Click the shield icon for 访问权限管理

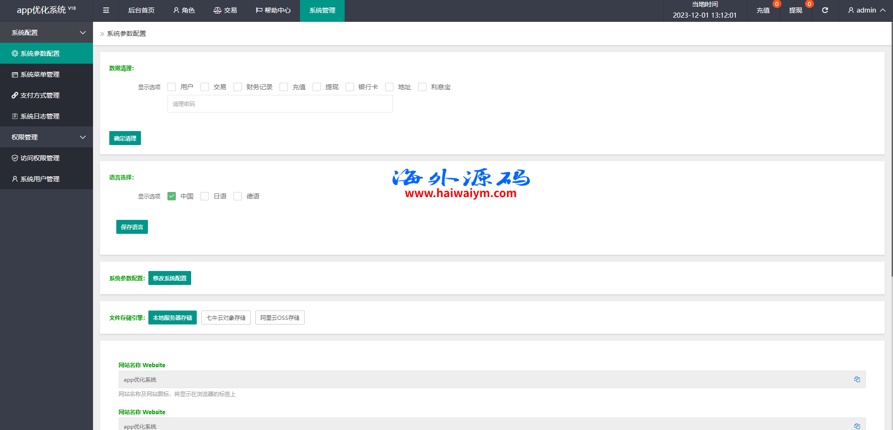15,158
